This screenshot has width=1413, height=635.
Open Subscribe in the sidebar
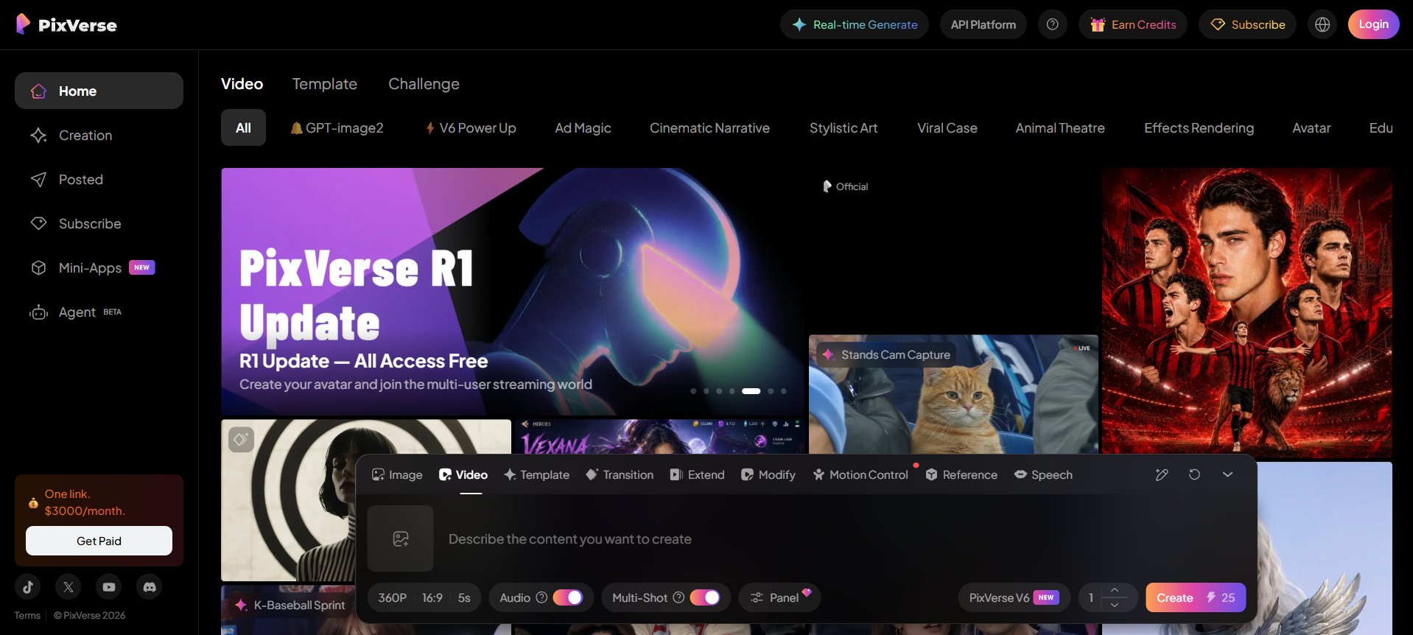coord(99,223)
